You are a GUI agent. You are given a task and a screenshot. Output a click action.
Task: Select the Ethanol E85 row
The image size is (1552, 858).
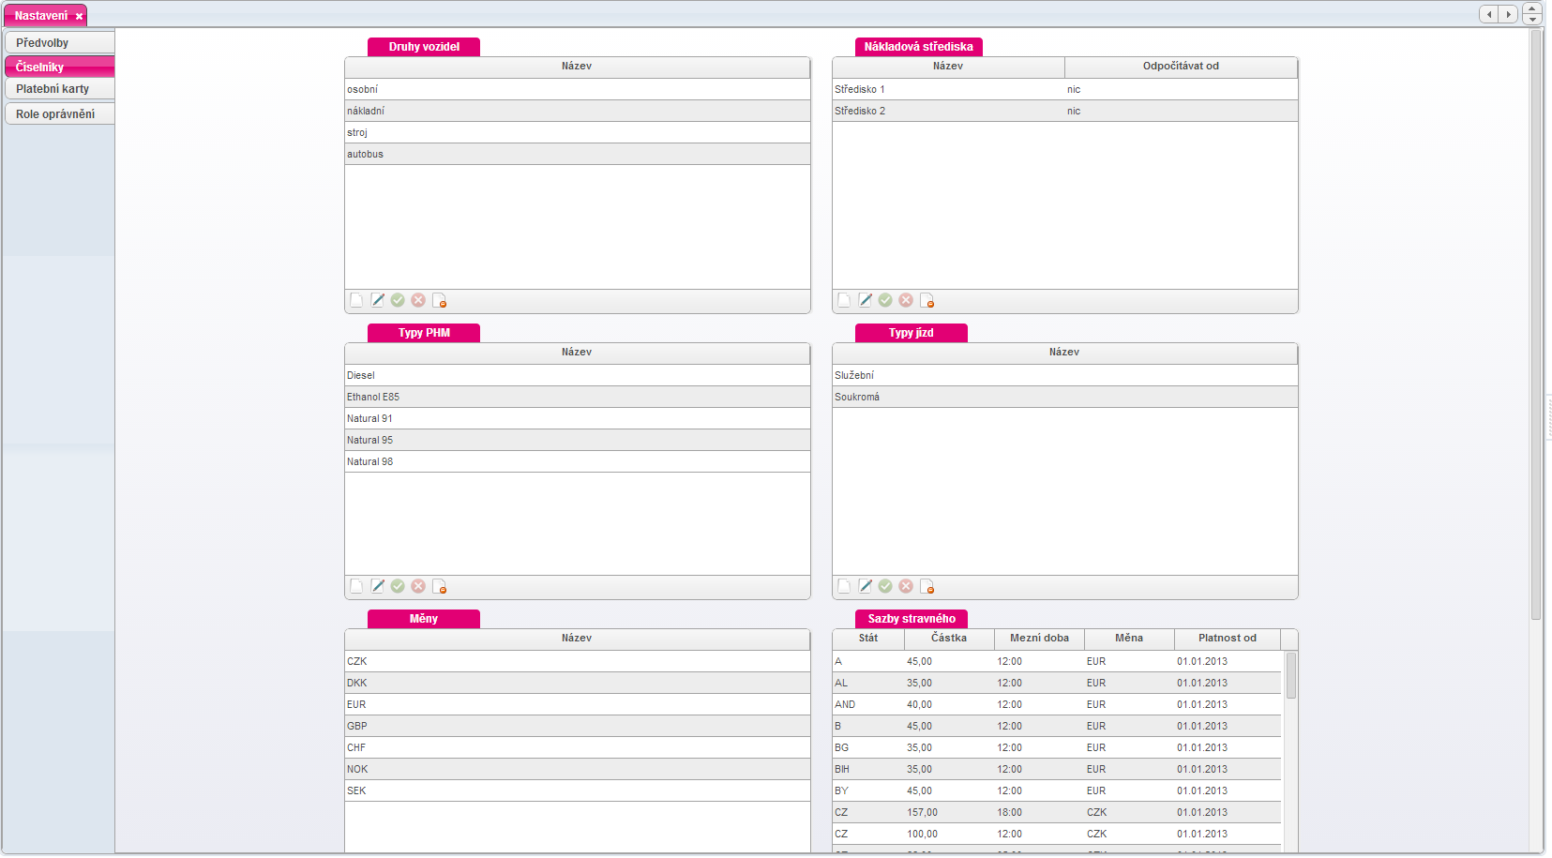[577, 397]
